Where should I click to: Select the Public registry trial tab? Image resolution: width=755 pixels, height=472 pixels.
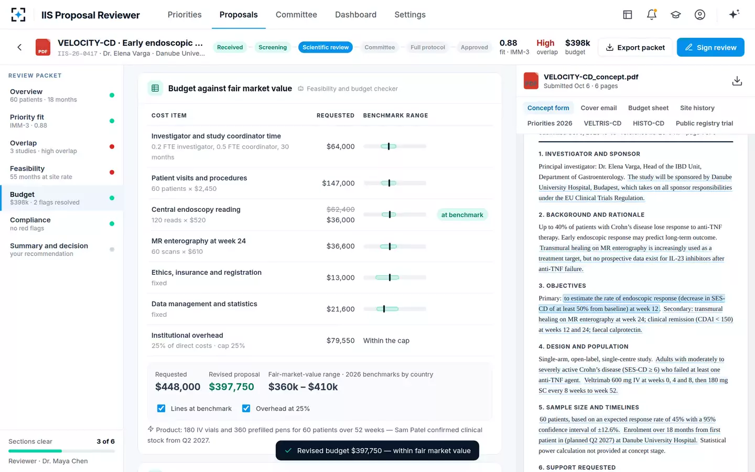point(704,123)
